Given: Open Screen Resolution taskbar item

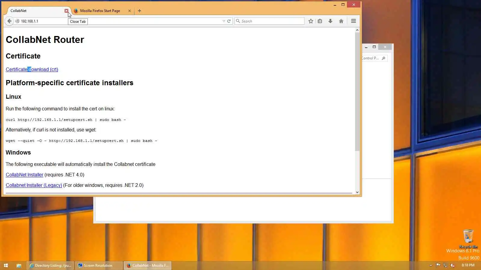Looking at the screenshot, I should click(99, 265).
